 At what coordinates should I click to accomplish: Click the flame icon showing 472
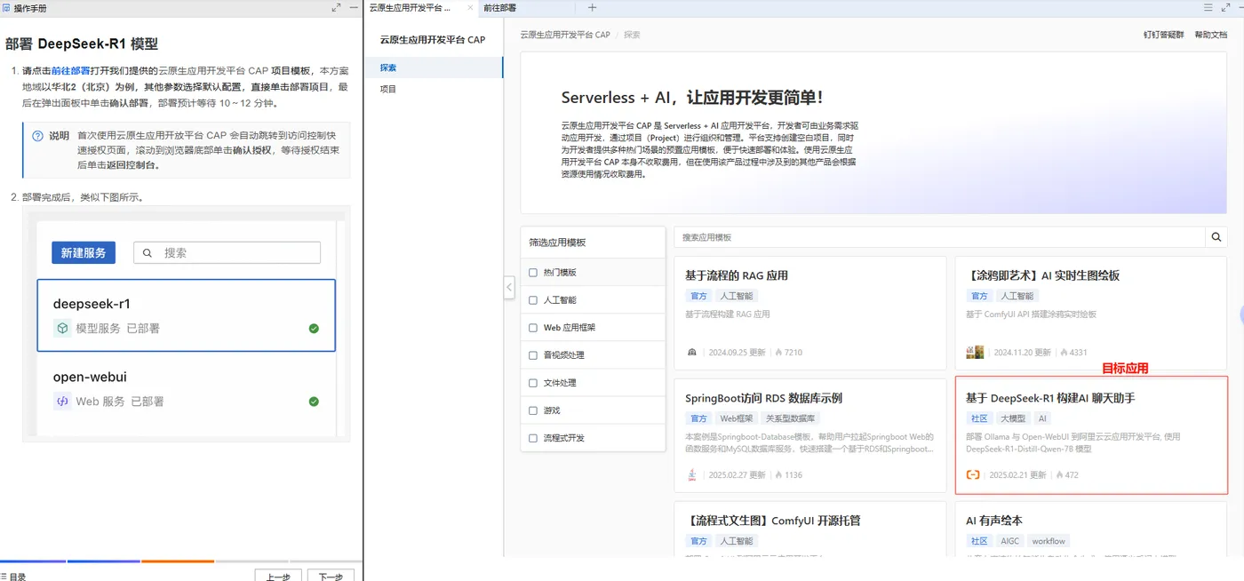point(1059,475)
